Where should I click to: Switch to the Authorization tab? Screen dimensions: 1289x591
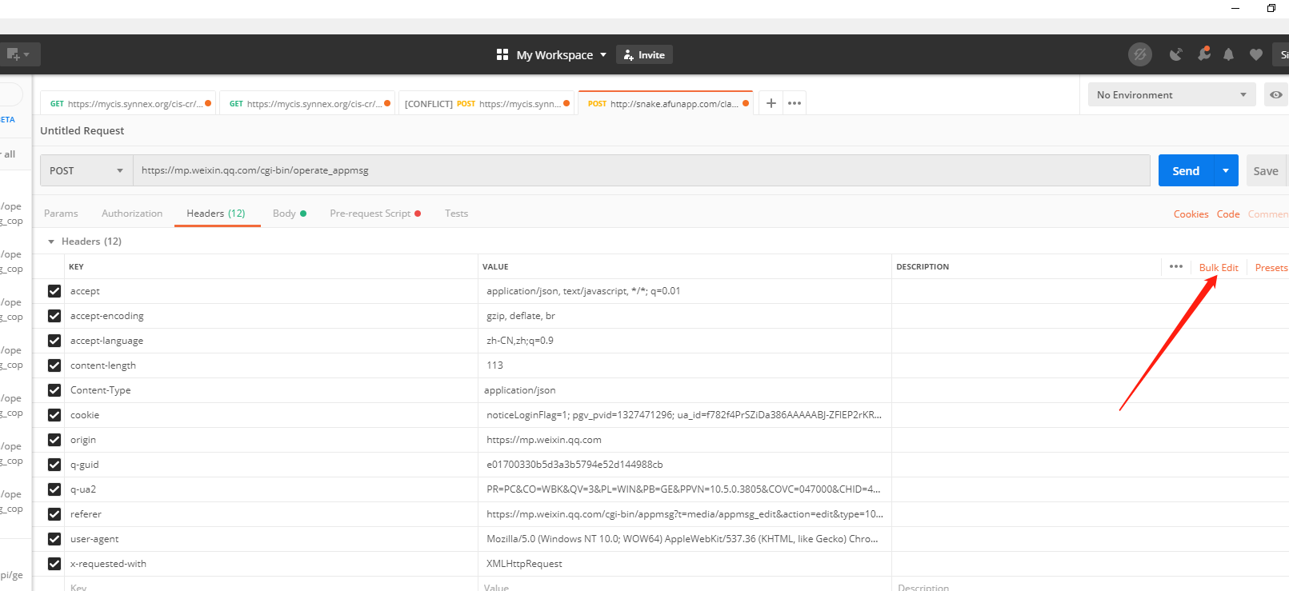[132, 214]
